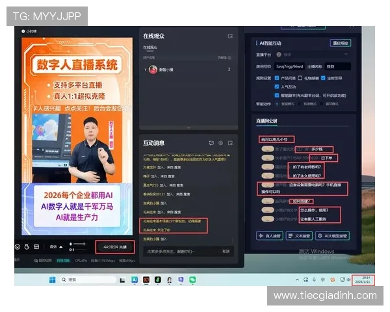Open the red-black app on the taskbar
Screen dimensions: 390x312
coord(146,279)
